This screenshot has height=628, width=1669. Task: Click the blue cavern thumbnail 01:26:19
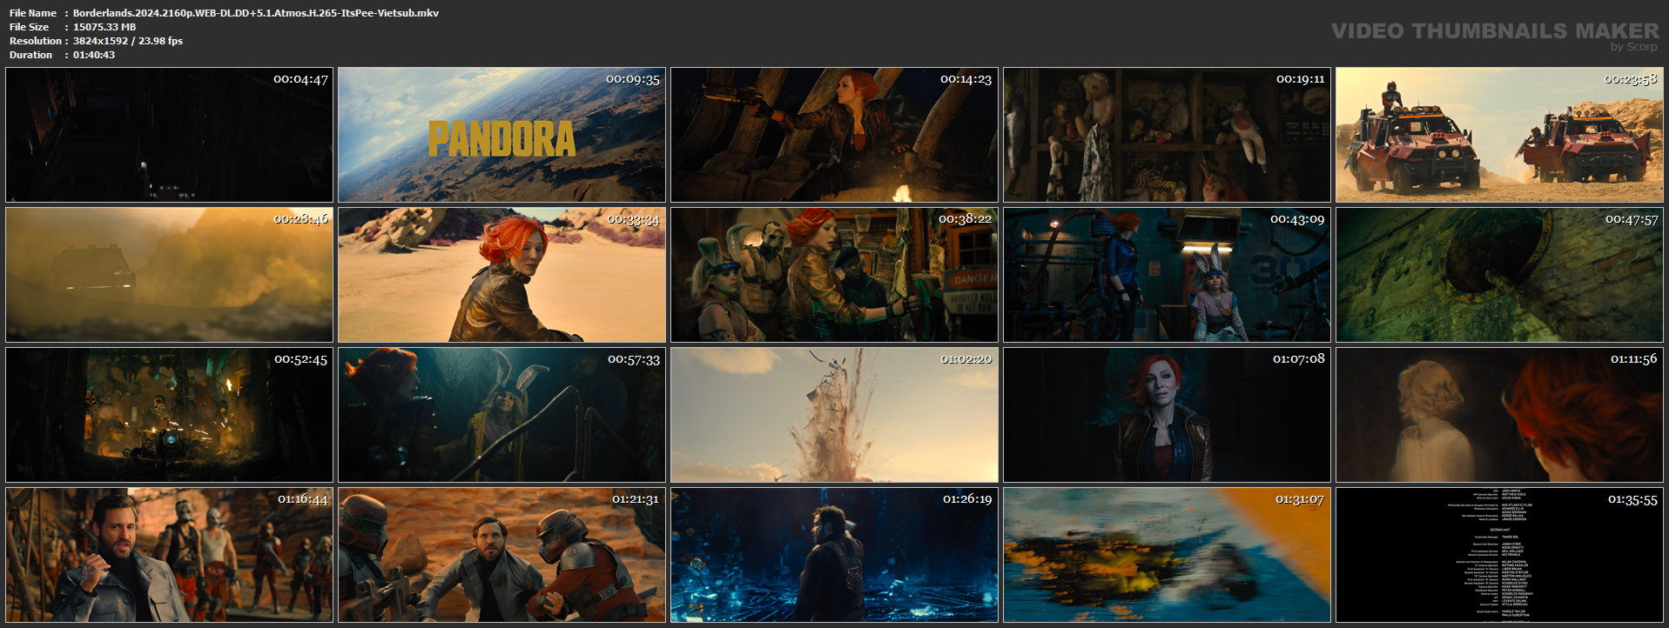point(834,555)
